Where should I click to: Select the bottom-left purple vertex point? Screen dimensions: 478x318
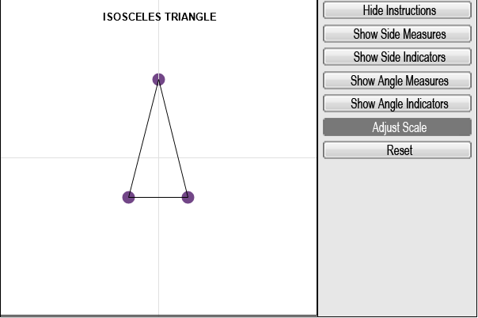[129, 197]
